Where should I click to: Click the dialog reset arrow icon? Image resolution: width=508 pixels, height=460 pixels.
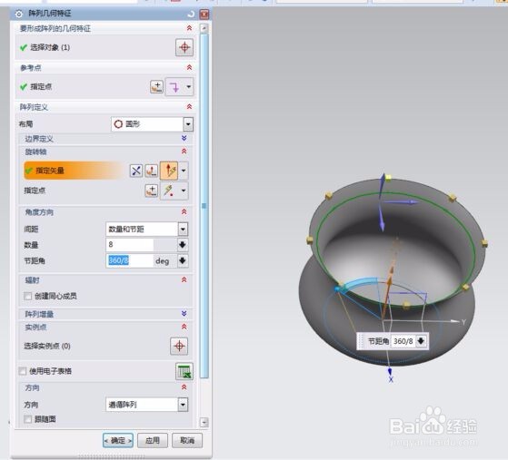click(x=191, y=14)
